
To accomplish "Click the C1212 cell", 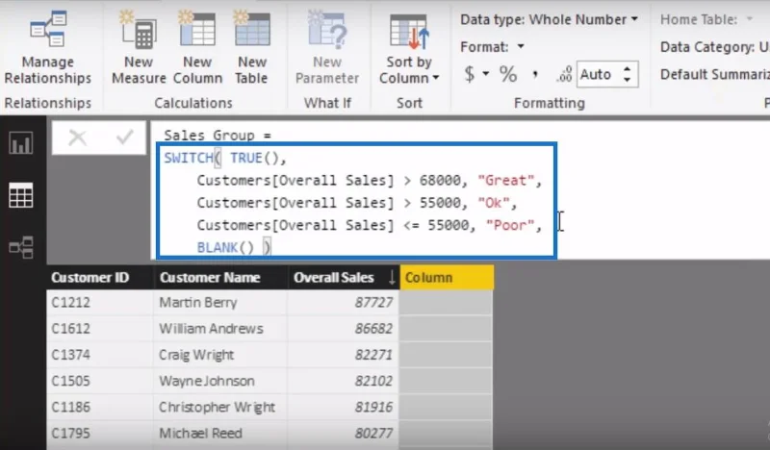I will click(x=100, y=302).
